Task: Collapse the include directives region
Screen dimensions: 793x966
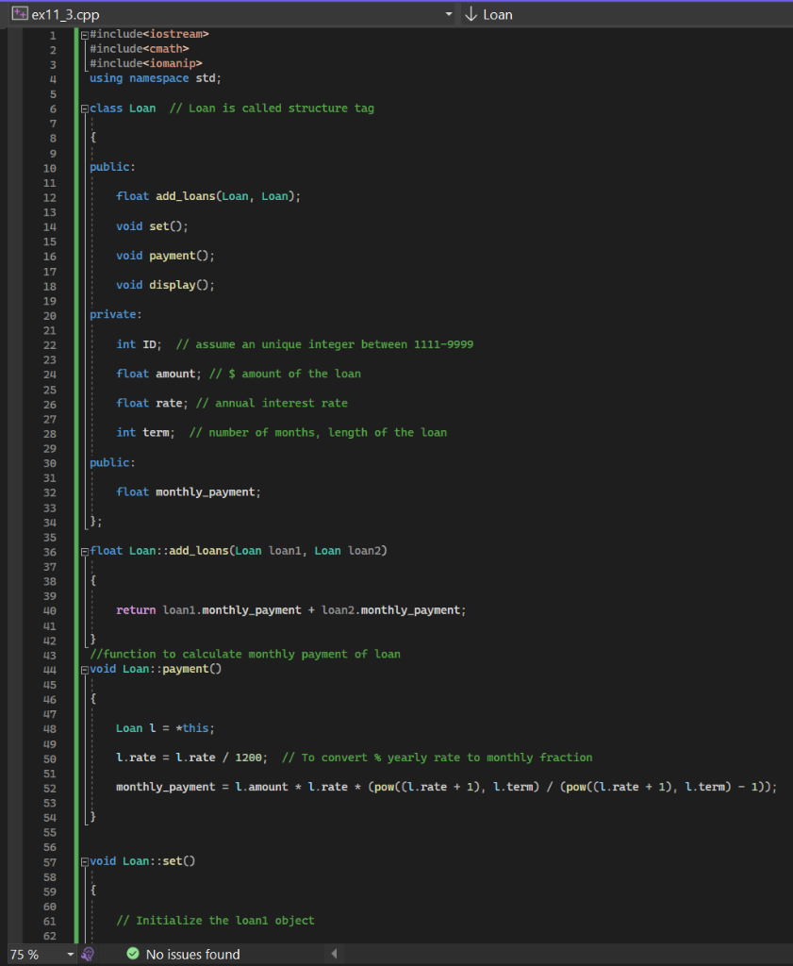Action: pyautogui.click(x=83, y=35)
